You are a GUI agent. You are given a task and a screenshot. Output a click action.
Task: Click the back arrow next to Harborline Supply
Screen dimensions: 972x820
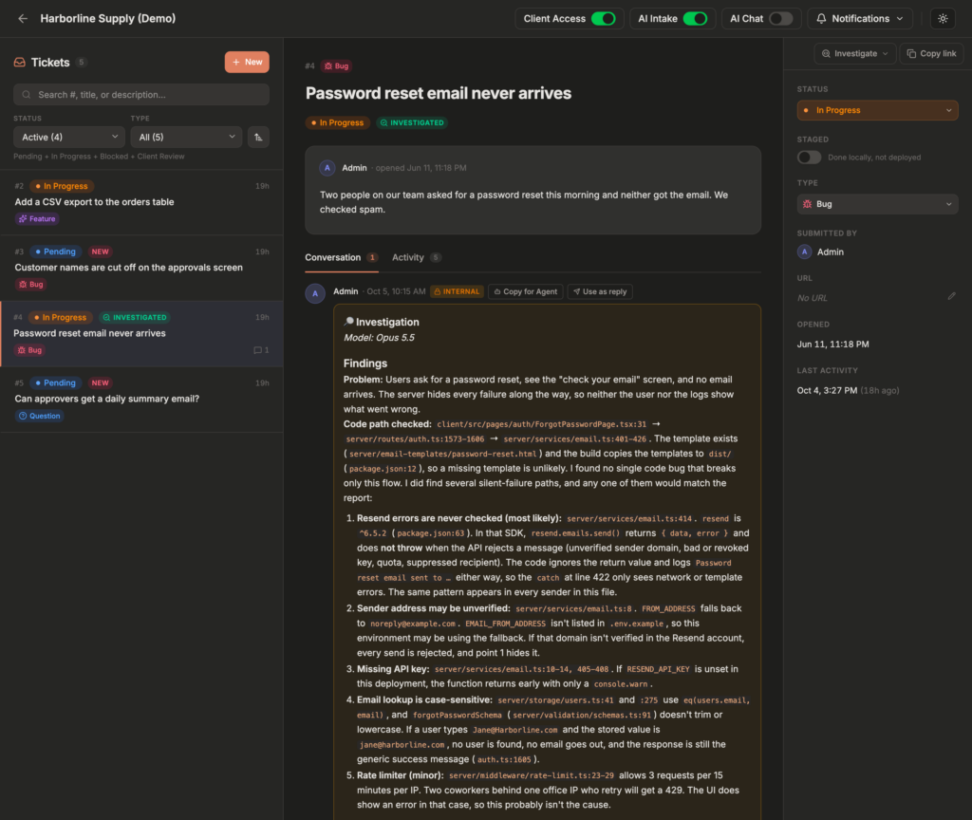[23, 19]
